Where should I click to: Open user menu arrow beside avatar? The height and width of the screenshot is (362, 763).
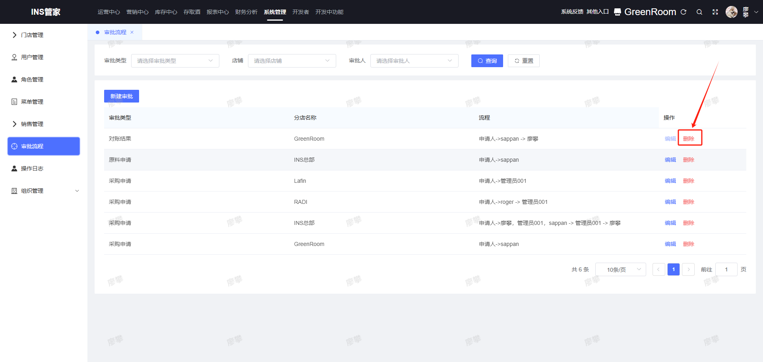tap(756, 12)
